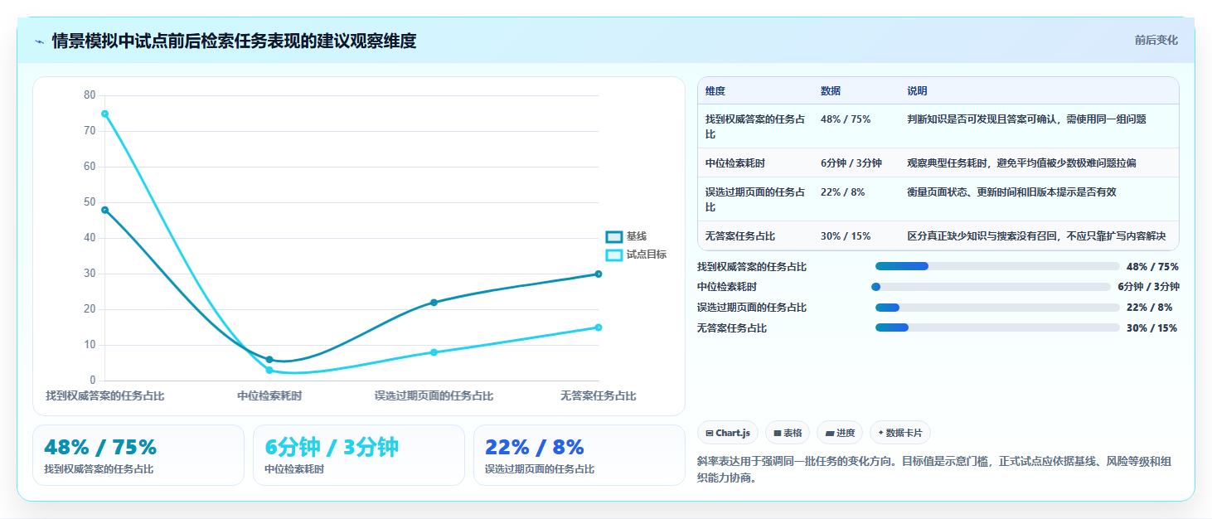The image size is (1212, 519).
Task: Click table row label 中位检索耗时
Action: (735, 163)
